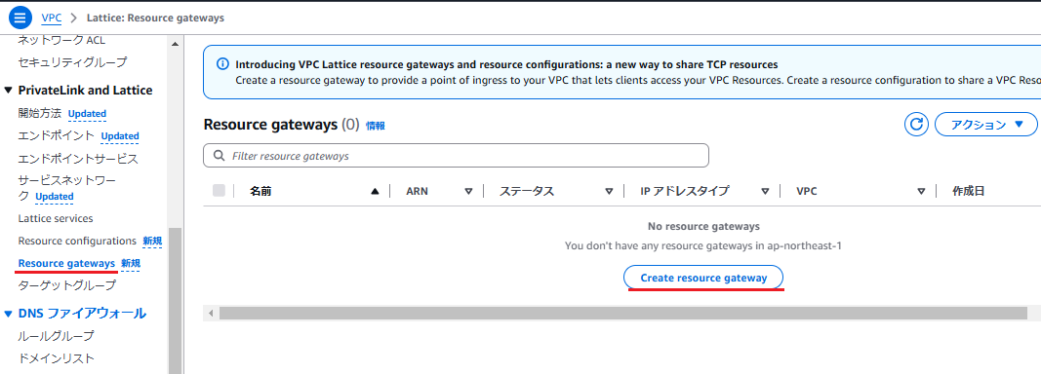Open Resource configurations in sidebar
Screen dimensions: 1041x374
coord(77,241)
